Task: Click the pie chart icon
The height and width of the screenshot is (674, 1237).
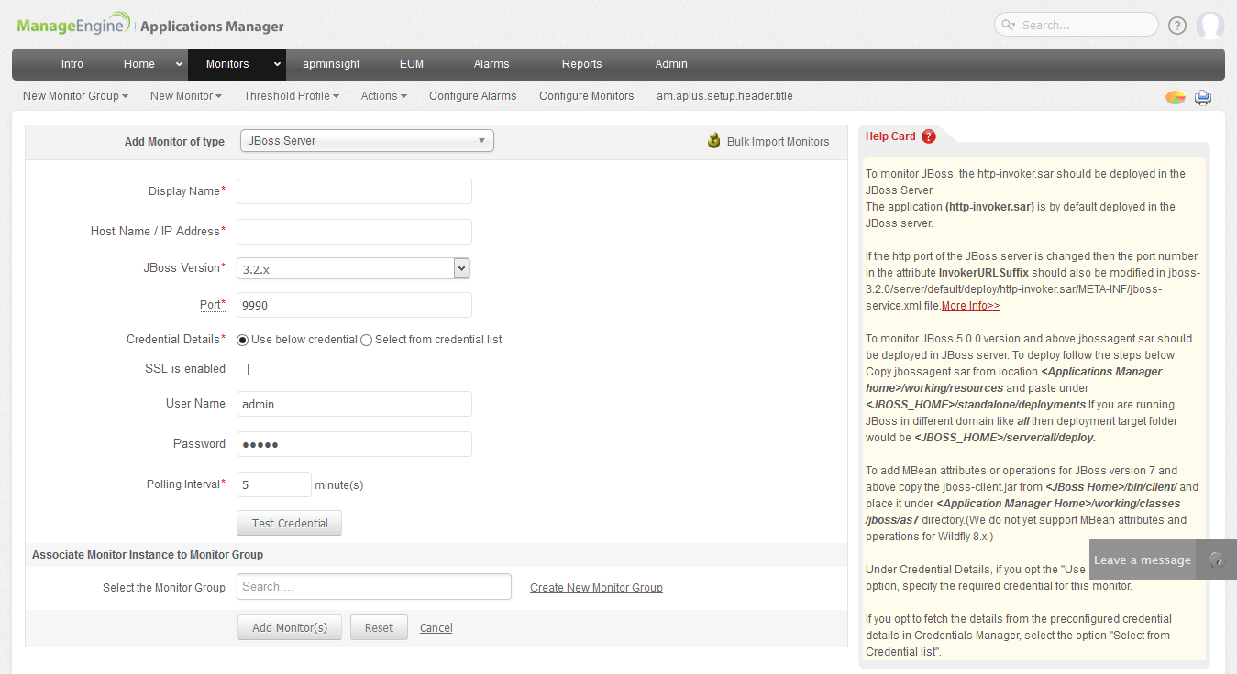Action: coord(1176,97)
